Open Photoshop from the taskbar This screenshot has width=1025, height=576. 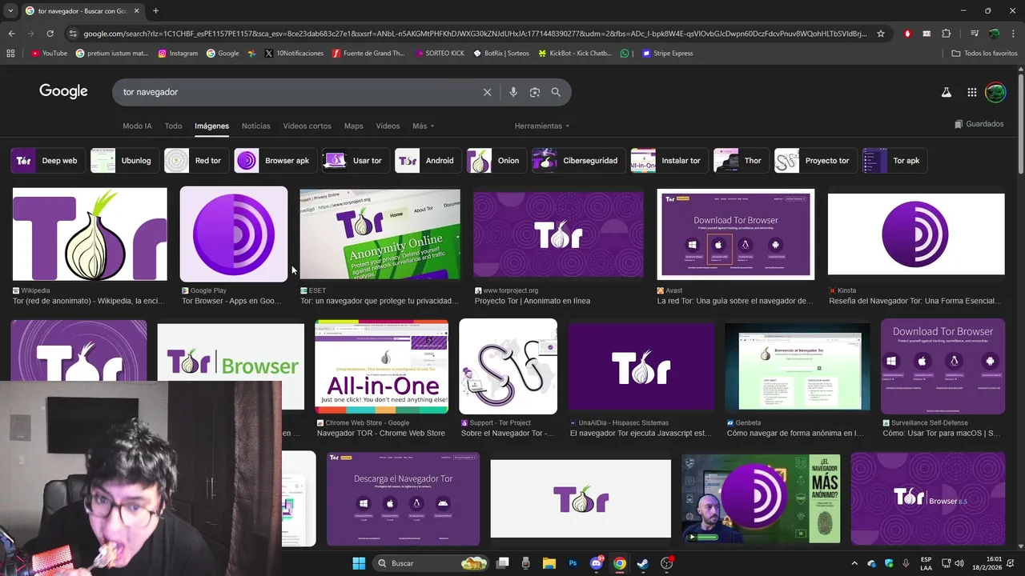(x=573, y=563)
